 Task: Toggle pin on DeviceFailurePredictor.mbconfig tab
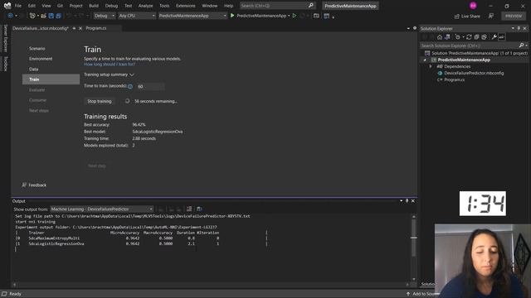pos(74,28)
